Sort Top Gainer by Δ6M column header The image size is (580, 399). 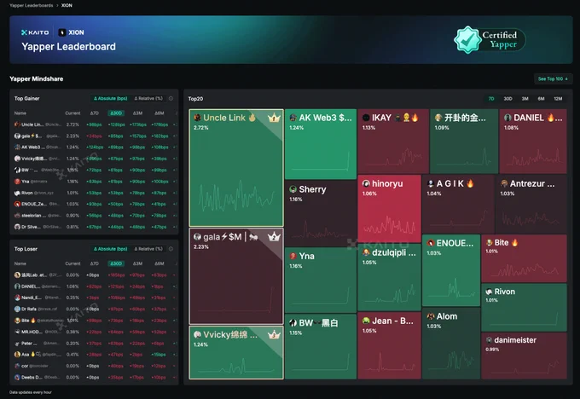[159, 113]
